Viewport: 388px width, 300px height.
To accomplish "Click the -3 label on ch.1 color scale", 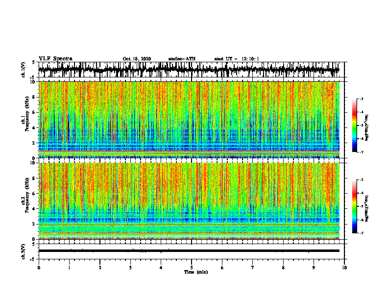I will pos(362,99).
